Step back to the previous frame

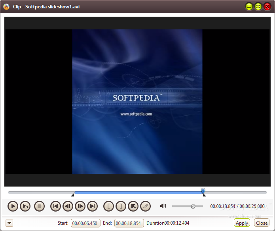(68, 206)
